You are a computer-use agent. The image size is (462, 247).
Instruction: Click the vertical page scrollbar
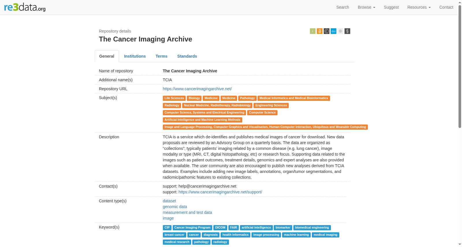(460, 66)
